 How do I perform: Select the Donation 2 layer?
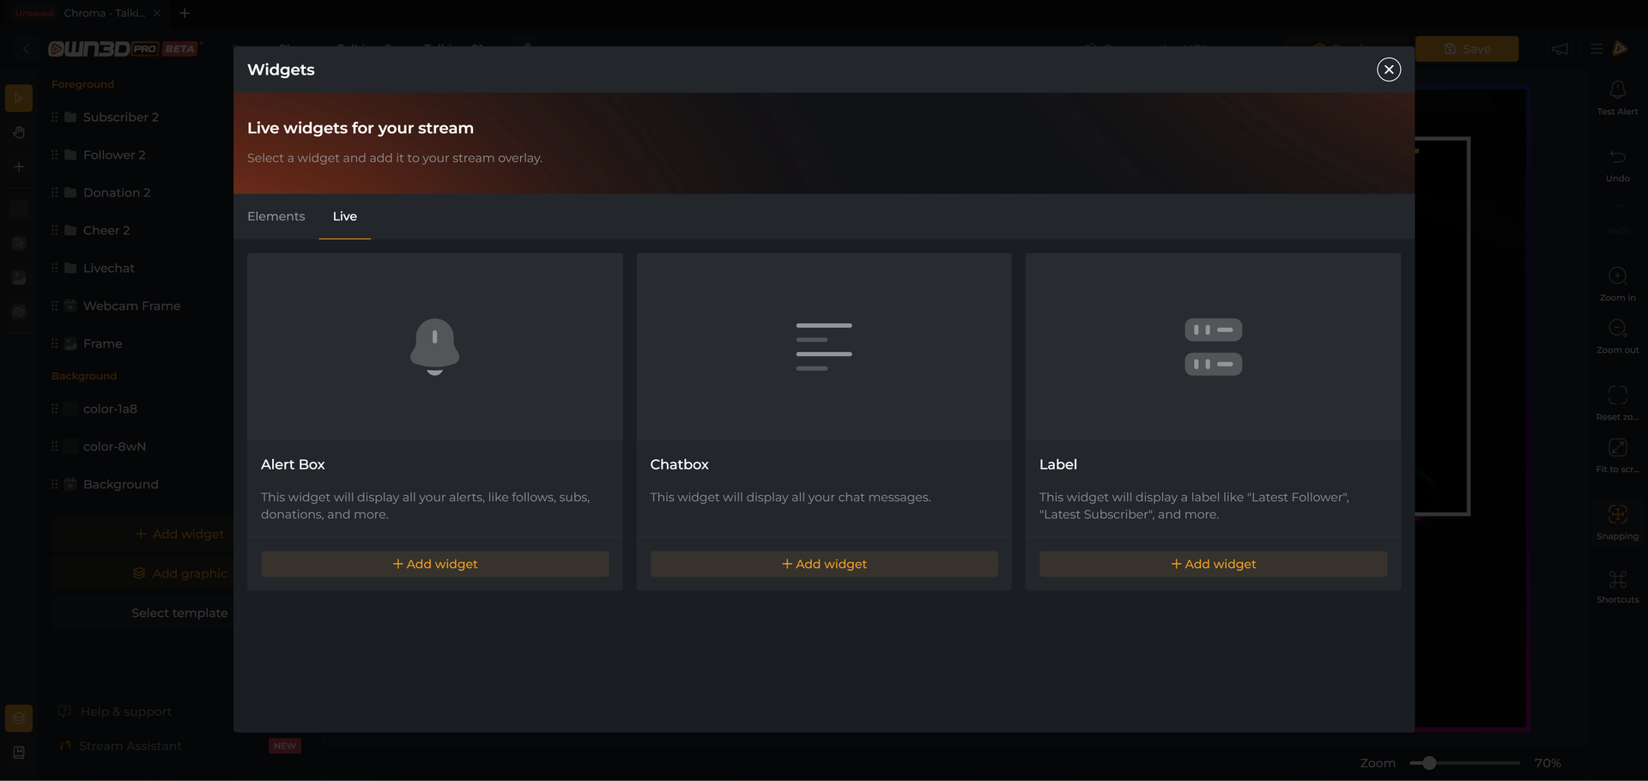[117, 192]
